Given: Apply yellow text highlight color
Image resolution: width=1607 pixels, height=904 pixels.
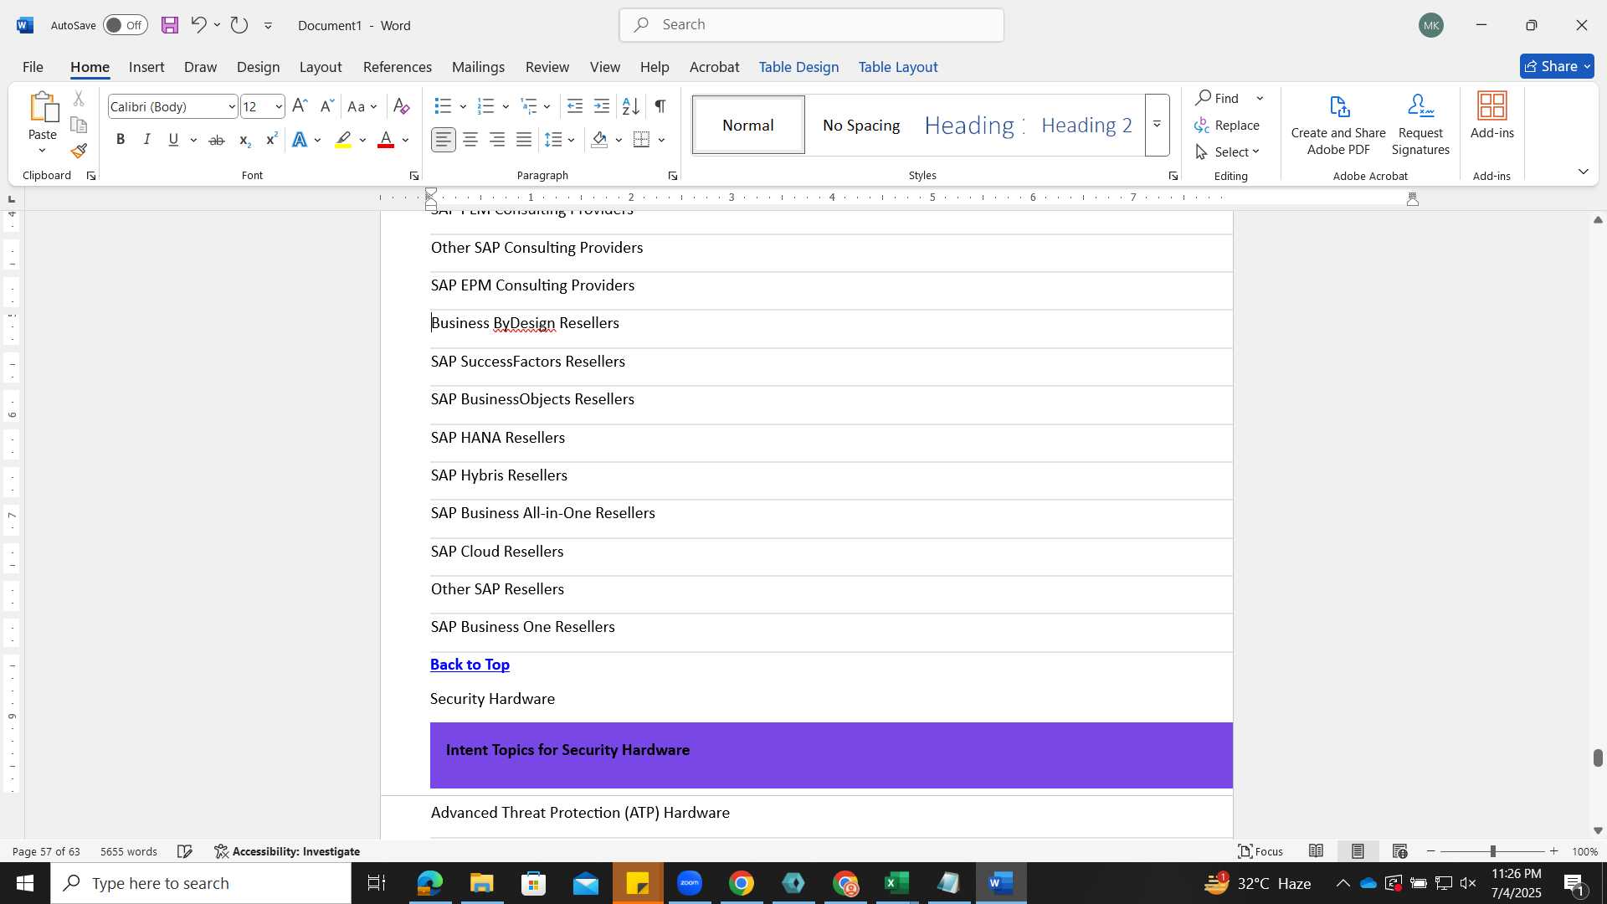Looking at the screenshot, I should click(343, 140).
